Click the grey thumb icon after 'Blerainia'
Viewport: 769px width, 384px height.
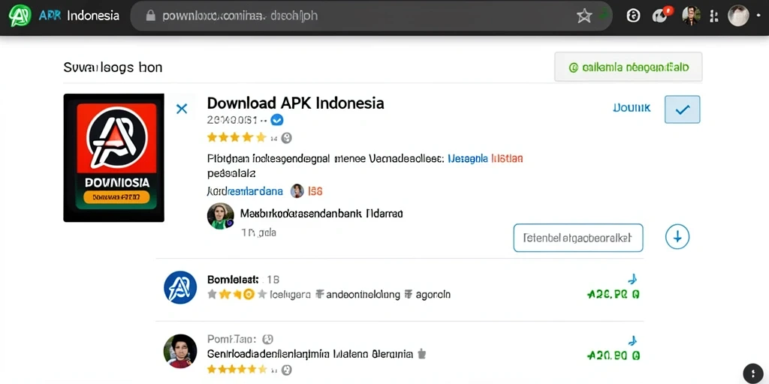(x=421, y=353)
